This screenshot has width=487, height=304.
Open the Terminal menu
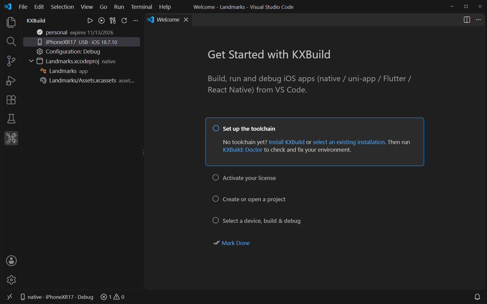141,7
